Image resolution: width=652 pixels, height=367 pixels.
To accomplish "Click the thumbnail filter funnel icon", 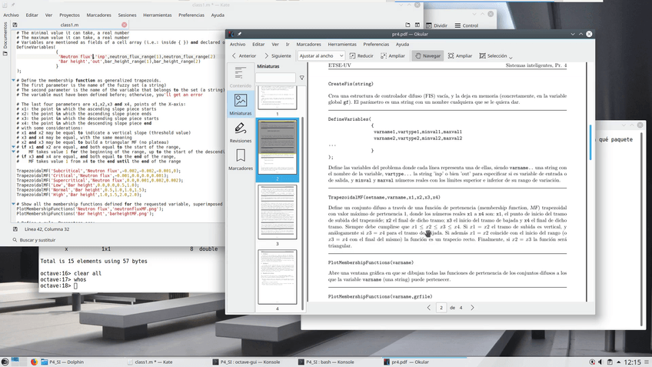I will [x=301, y=78].
